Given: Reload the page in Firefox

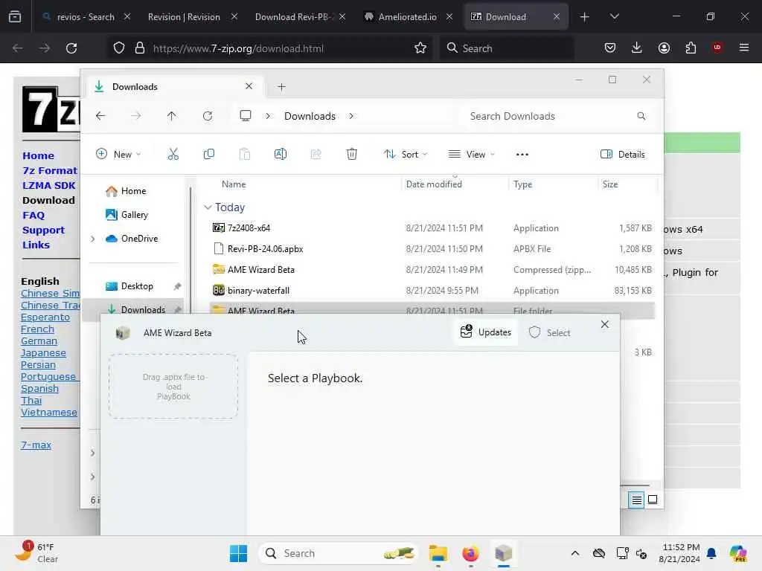Looking at the screenshot, I should [71, 48].
